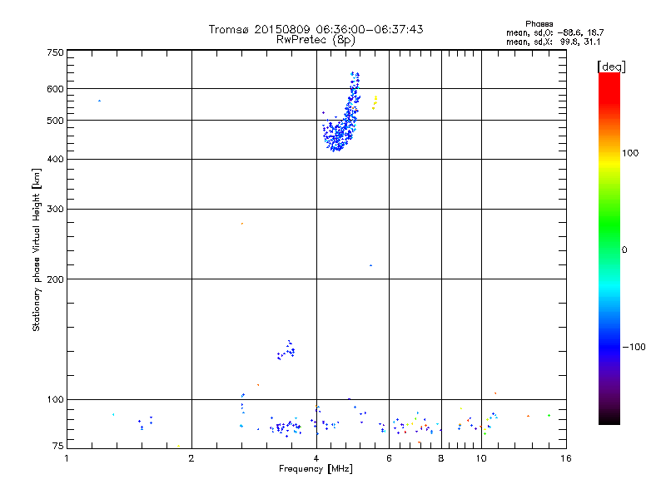Click the 'mean, sd,X: 99.8, 31.1' line
This screenshot has width=666, height=499.
tap(553, 42)
